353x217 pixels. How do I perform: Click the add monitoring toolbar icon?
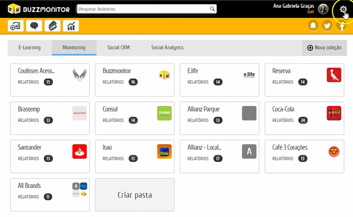(x=15, y=26)
